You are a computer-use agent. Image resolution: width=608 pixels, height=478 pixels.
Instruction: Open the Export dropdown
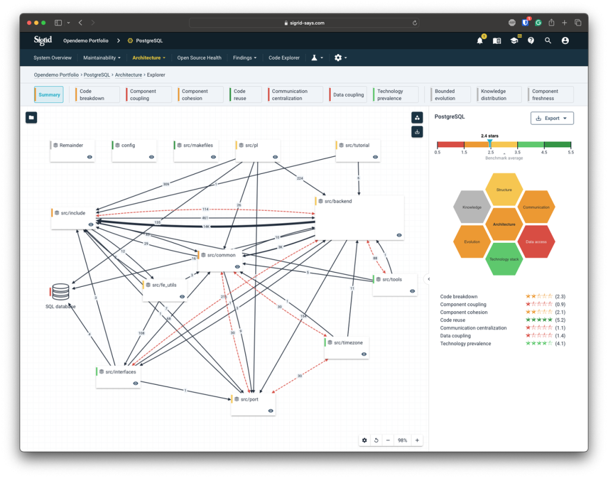tap(552, 118)
